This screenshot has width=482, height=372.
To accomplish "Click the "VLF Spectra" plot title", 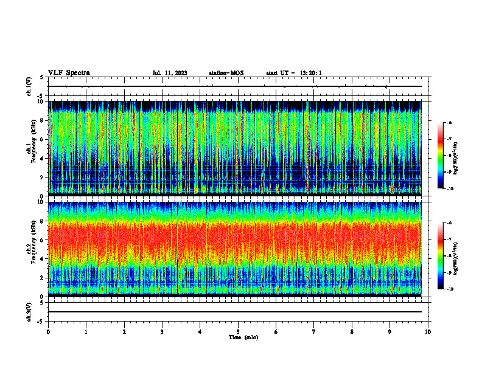I will click(69, 73).
